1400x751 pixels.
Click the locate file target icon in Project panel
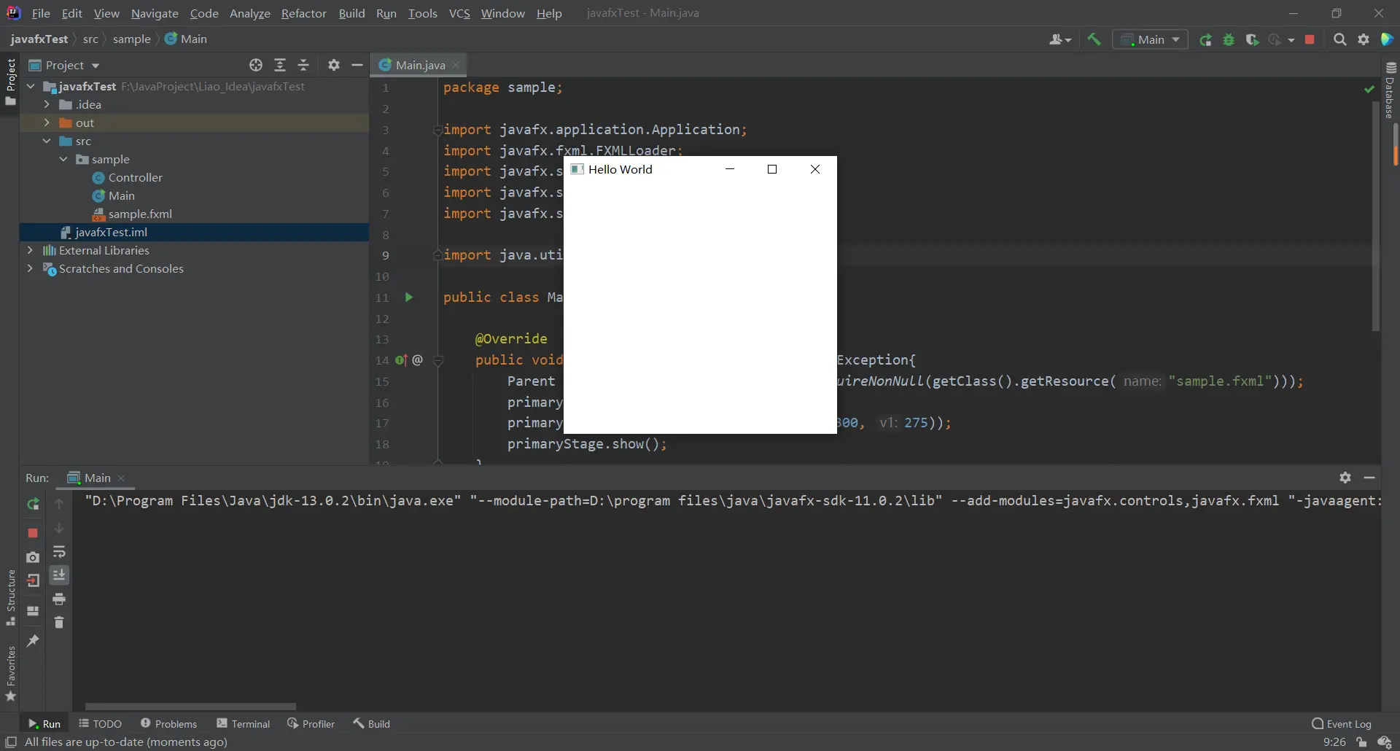point(256,66)
